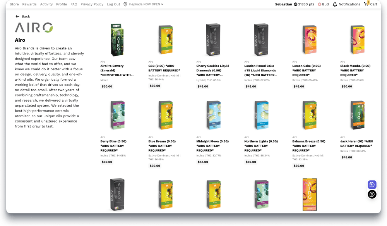This screenshot has width=387, height=226.
Task: Click the Bud tier badge icon
Action: (319, 4)
